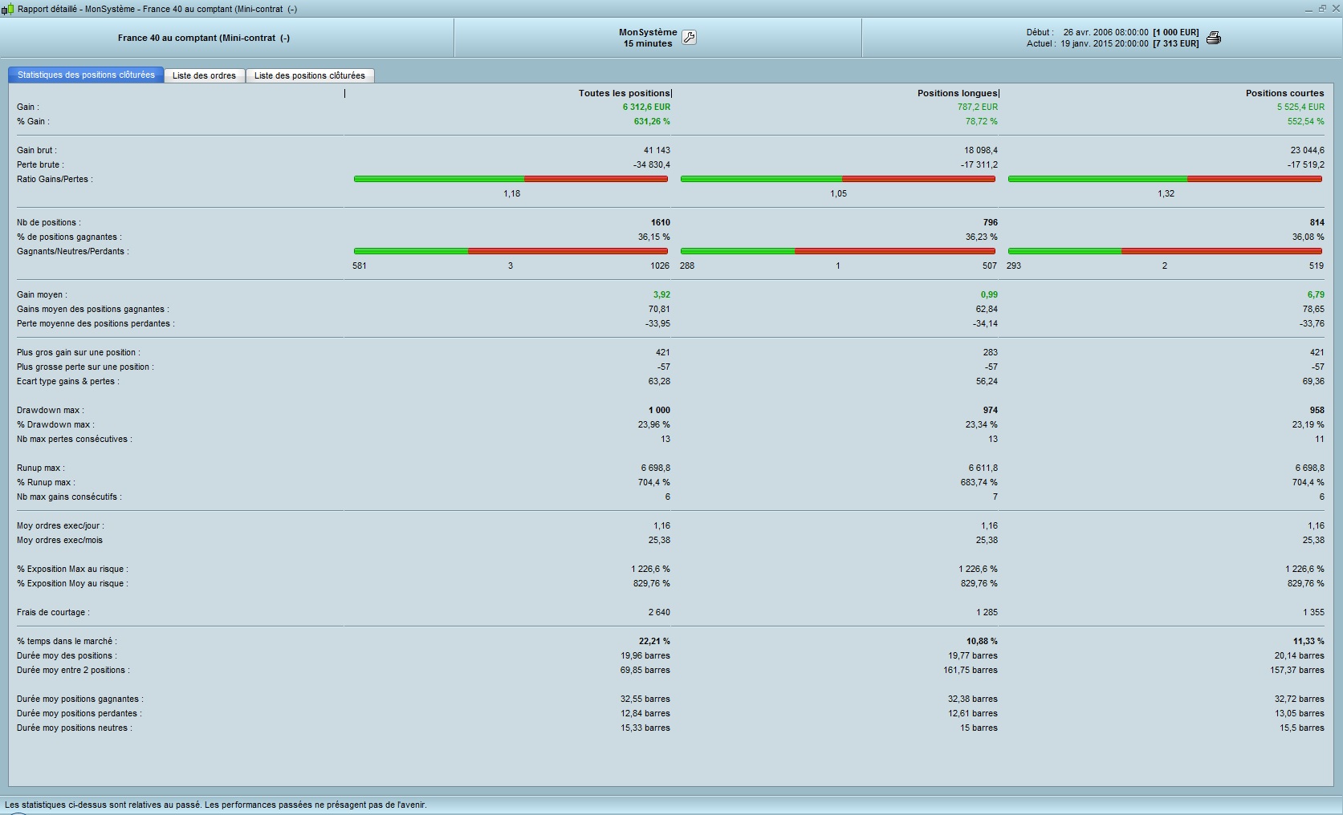The width and height of the screenshot is (1343, 815).
Task: Click the printer icon to print report
Action: tap(1214, 38)
